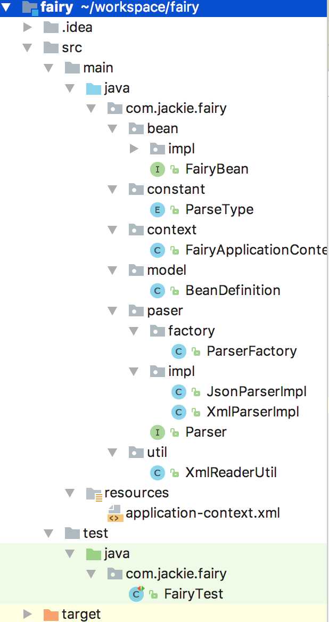Expand the impl package under bean
The height and width of the screenshot is (622, 329).
134,149
